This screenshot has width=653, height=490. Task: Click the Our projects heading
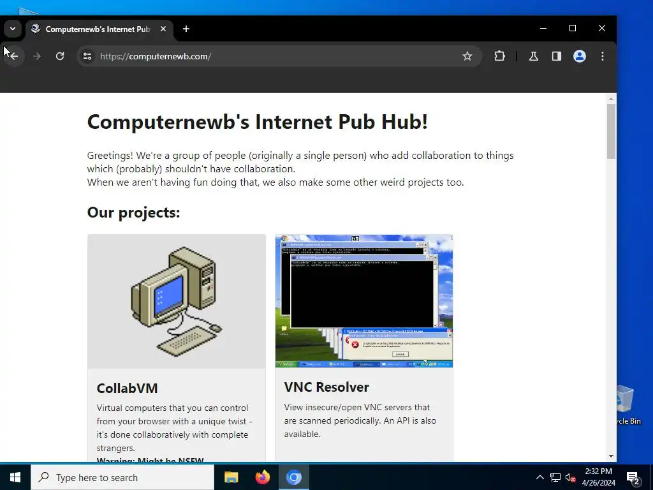pos(134,212)
